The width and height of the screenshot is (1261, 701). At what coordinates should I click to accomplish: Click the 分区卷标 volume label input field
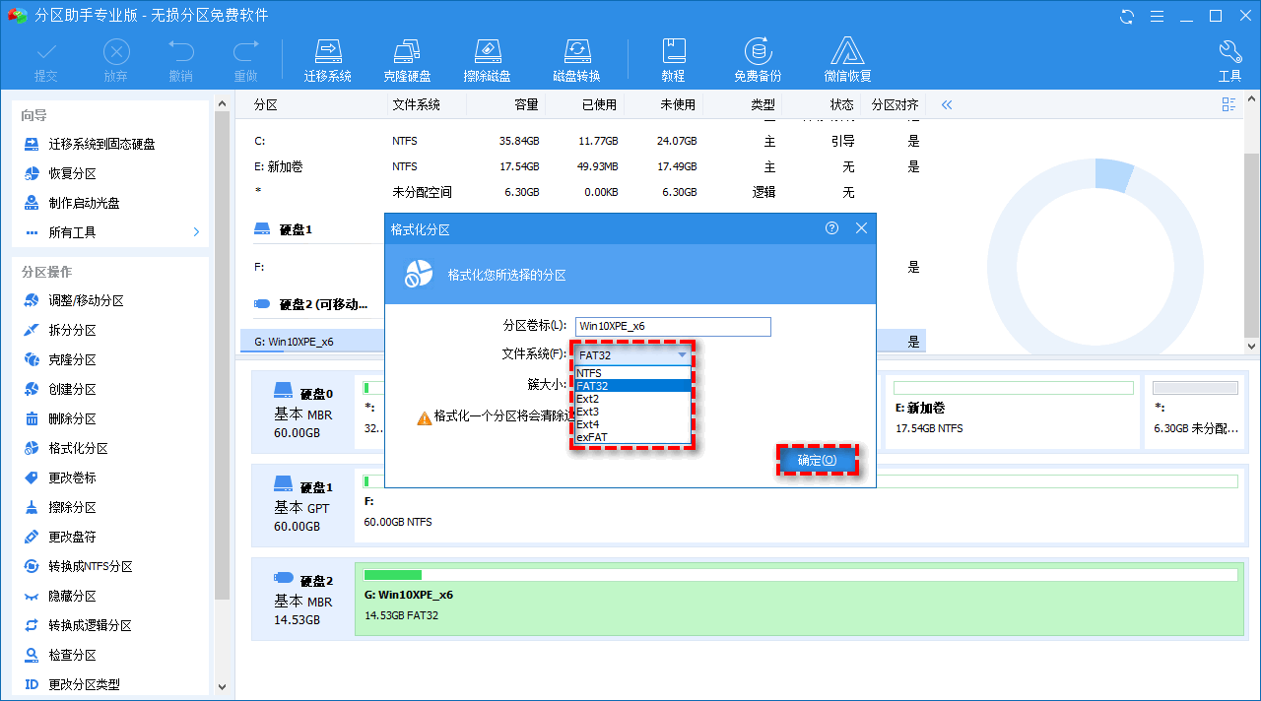673,326
